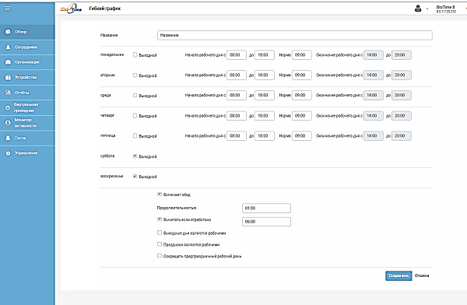This screenshot has width=467, height=305.
Task: Click the Продолжительностью 01:00 field
Action: 266,209
